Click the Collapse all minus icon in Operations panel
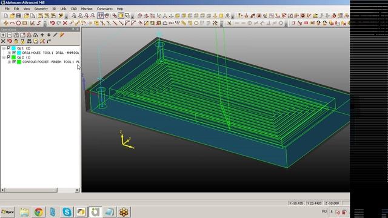Screen dimensions: 388x218 pos(10,35)
